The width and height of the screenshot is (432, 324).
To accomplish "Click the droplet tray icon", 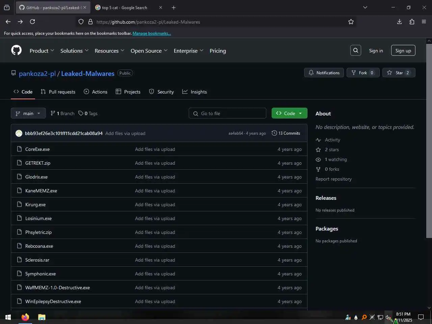I will pos(356,317).
